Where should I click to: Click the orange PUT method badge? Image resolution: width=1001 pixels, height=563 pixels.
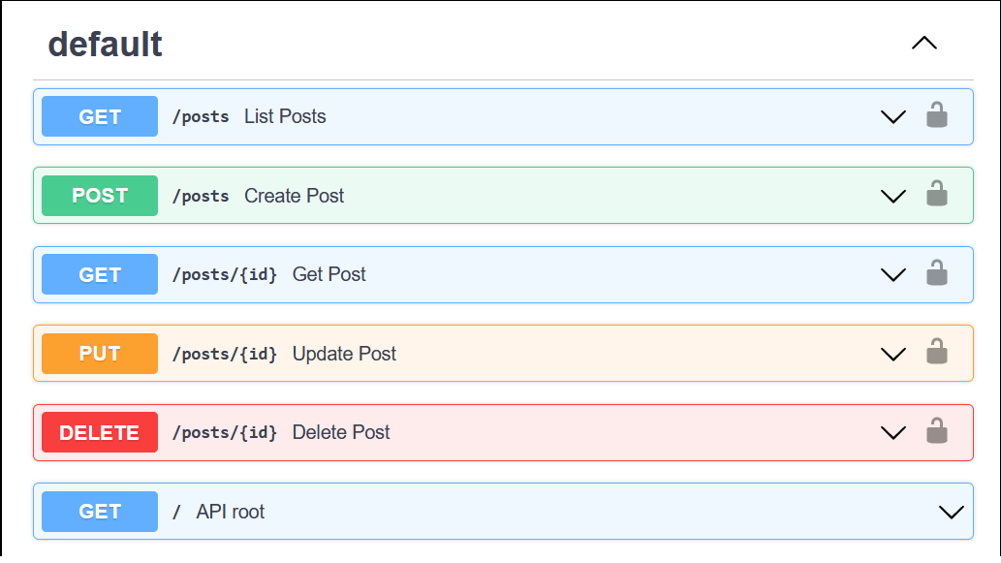[x=100, y=354]
